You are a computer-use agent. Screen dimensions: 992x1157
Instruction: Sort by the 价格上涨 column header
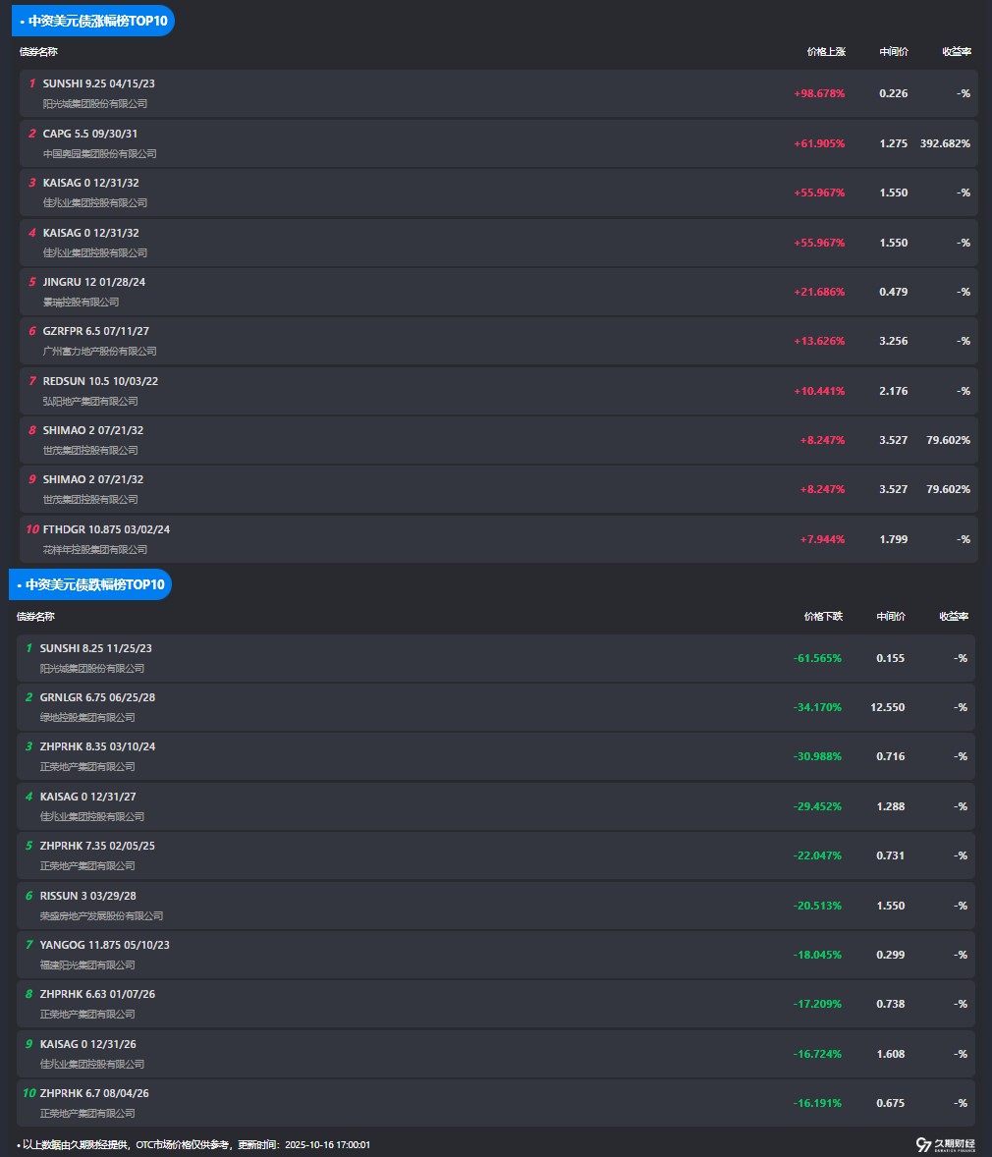coord(825,52)
